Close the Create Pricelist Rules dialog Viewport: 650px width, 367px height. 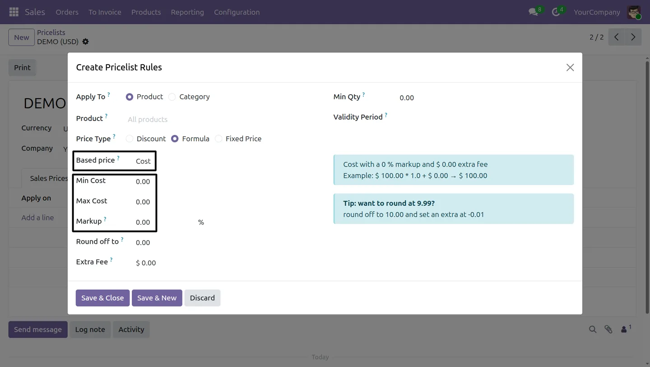pyautogui.click(x=570, y=67)
